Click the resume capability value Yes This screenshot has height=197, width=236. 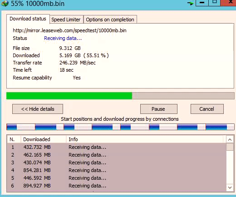(x=77, y=78)
